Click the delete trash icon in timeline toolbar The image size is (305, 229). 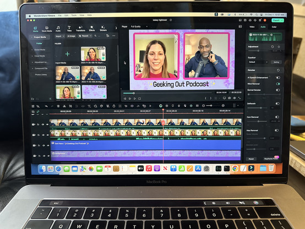pyautogui.click(x=58, y=106)
